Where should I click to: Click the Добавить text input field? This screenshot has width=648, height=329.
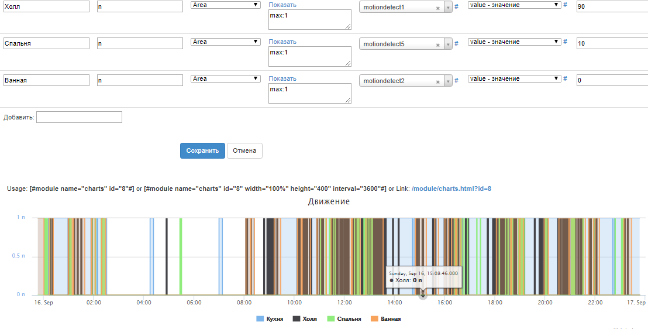pyautogui.click(x=79, y=117)
